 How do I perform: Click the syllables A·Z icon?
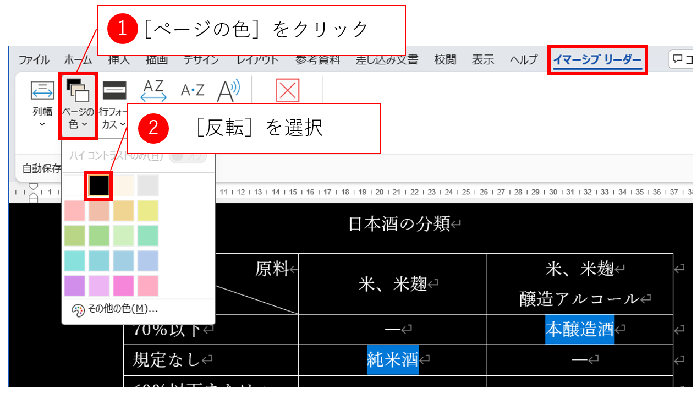pos(193,91)
